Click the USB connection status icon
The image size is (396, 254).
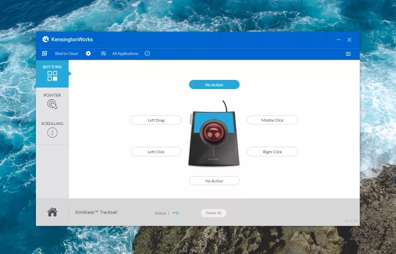coord(176,213)
